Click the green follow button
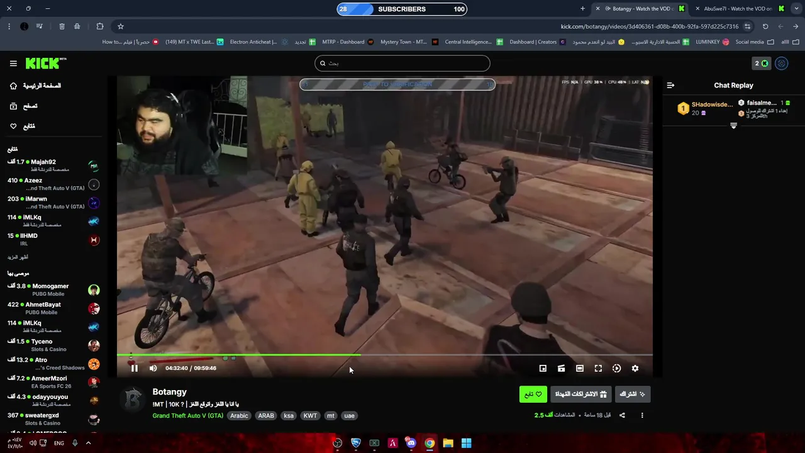Image resolution: width=805 pixels, height=453 pixels. pos(533,394)
